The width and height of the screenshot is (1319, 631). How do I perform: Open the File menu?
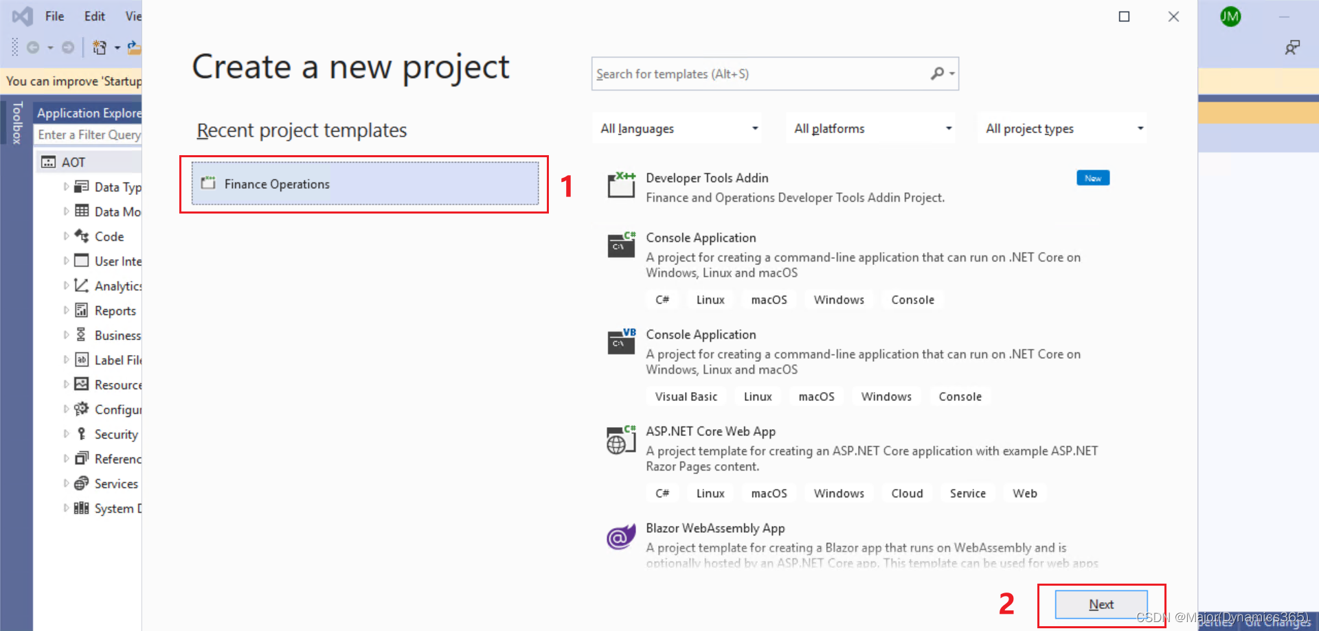tap(54, 16)
